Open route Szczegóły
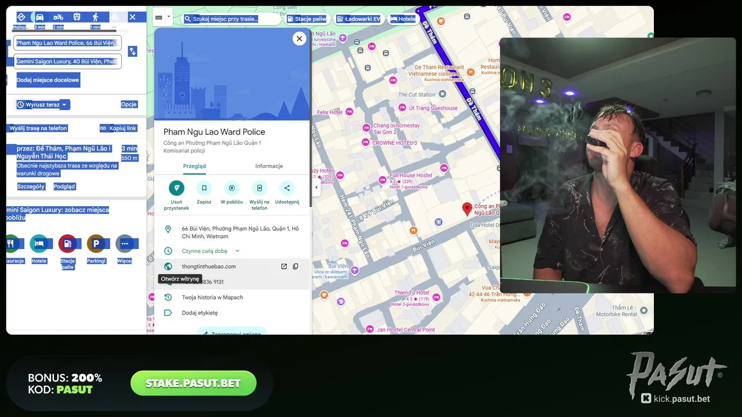Viewport: 742px width, 417px height. pos(31,186)
